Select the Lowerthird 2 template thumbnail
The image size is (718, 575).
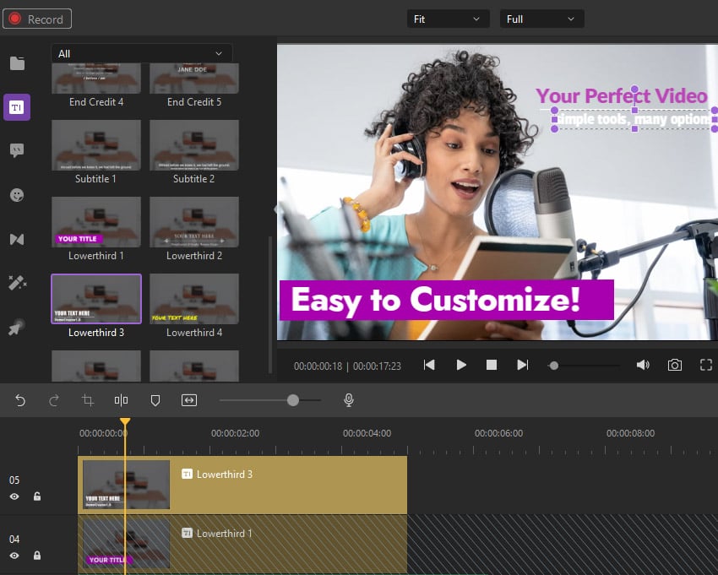click(x=193, y=221)
